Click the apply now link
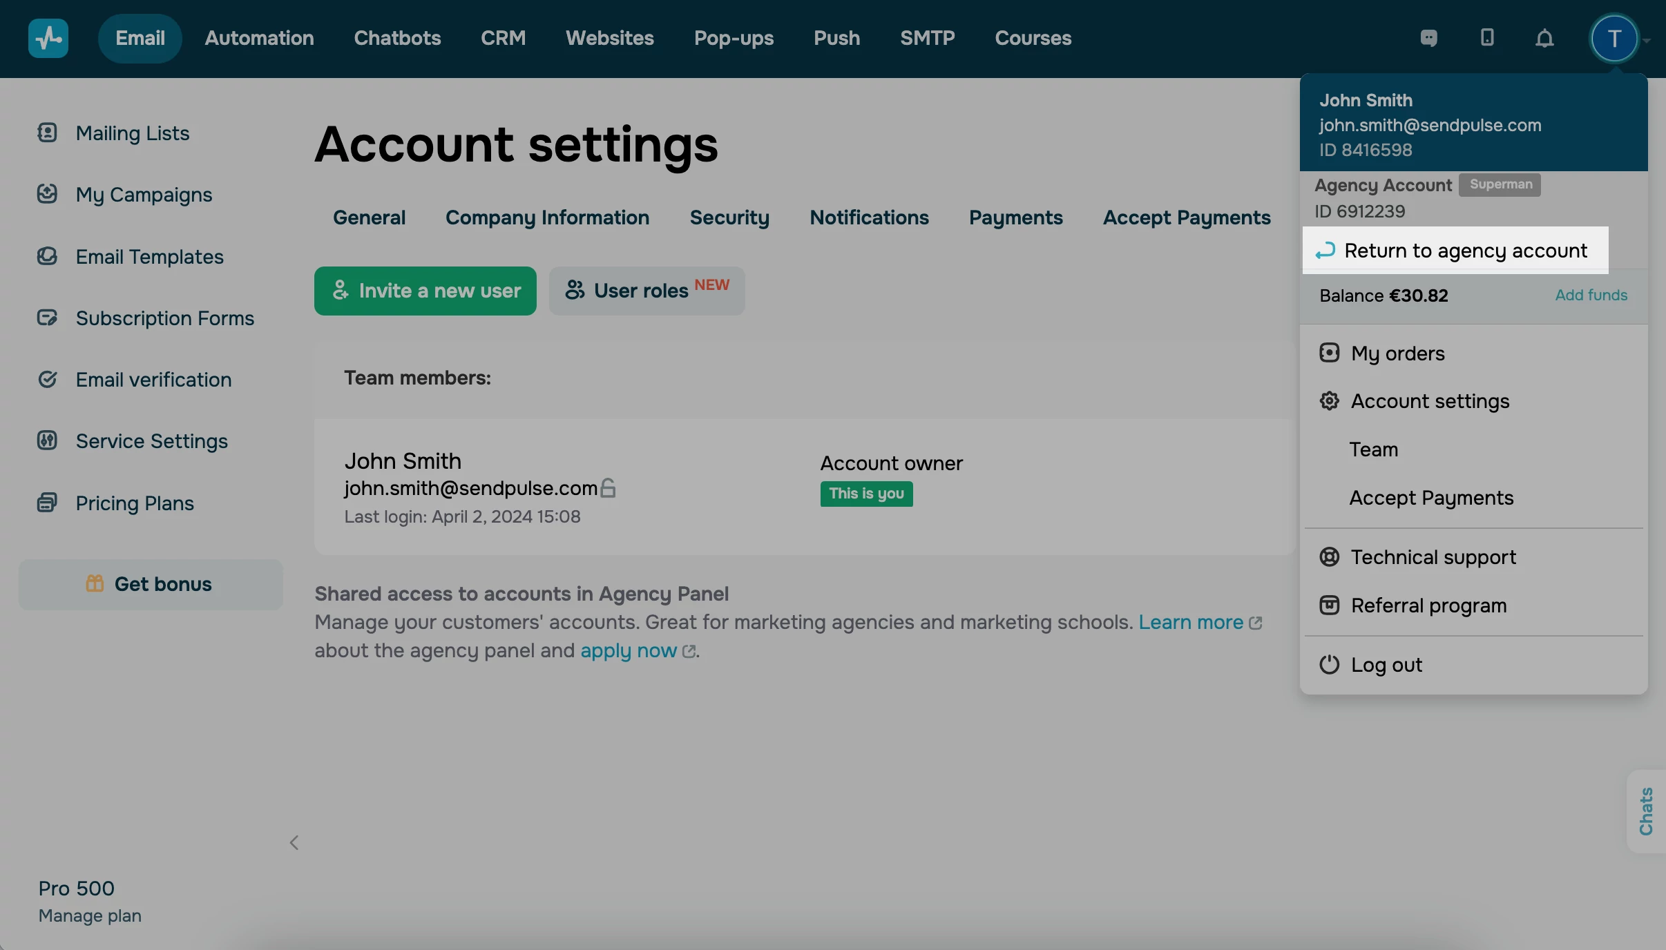Screen dimensions: 1666x950 tap(629, 650)
